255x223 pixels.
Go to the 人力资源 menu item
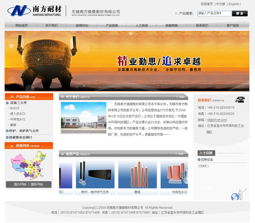[142, 26]
